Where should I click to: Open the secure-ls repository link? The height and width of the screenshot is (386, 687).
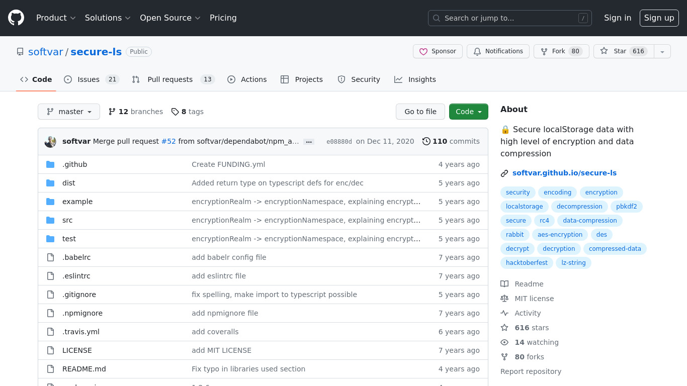tap(96, 52)
